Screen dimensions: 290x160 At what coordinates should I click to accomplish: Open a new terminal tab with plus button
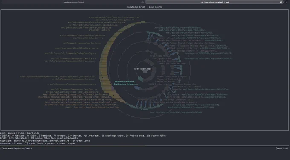(x=287, y=2)
